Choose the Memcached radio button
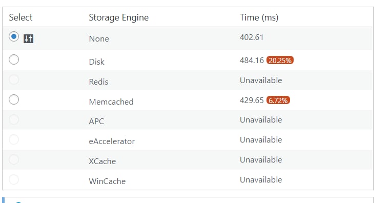Image resolution: width=390 pixels, height=203 pixels. [x=14, y=99]
